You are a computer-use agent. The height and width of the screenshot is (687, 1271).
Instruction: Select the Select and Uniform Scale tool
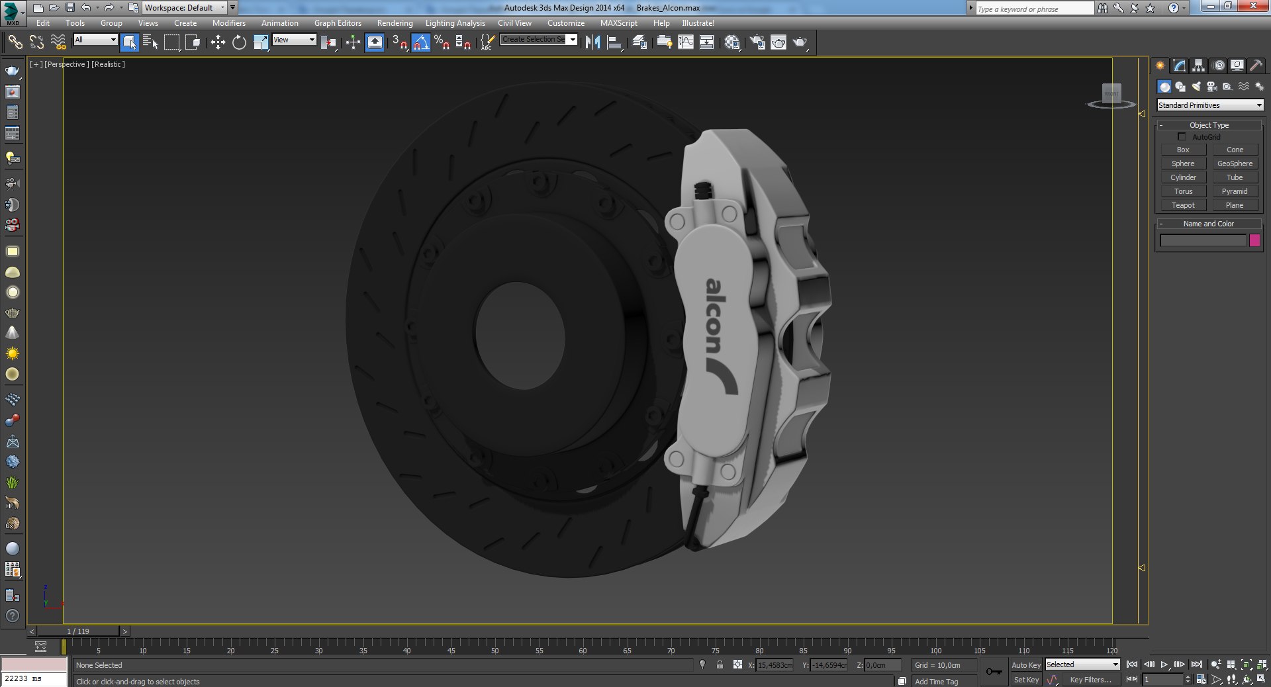click(x=261, y=42)
